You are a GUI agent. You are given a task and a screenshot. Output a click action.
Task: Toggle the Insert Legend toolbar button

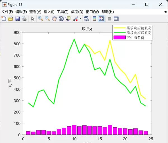click(101, 19)
